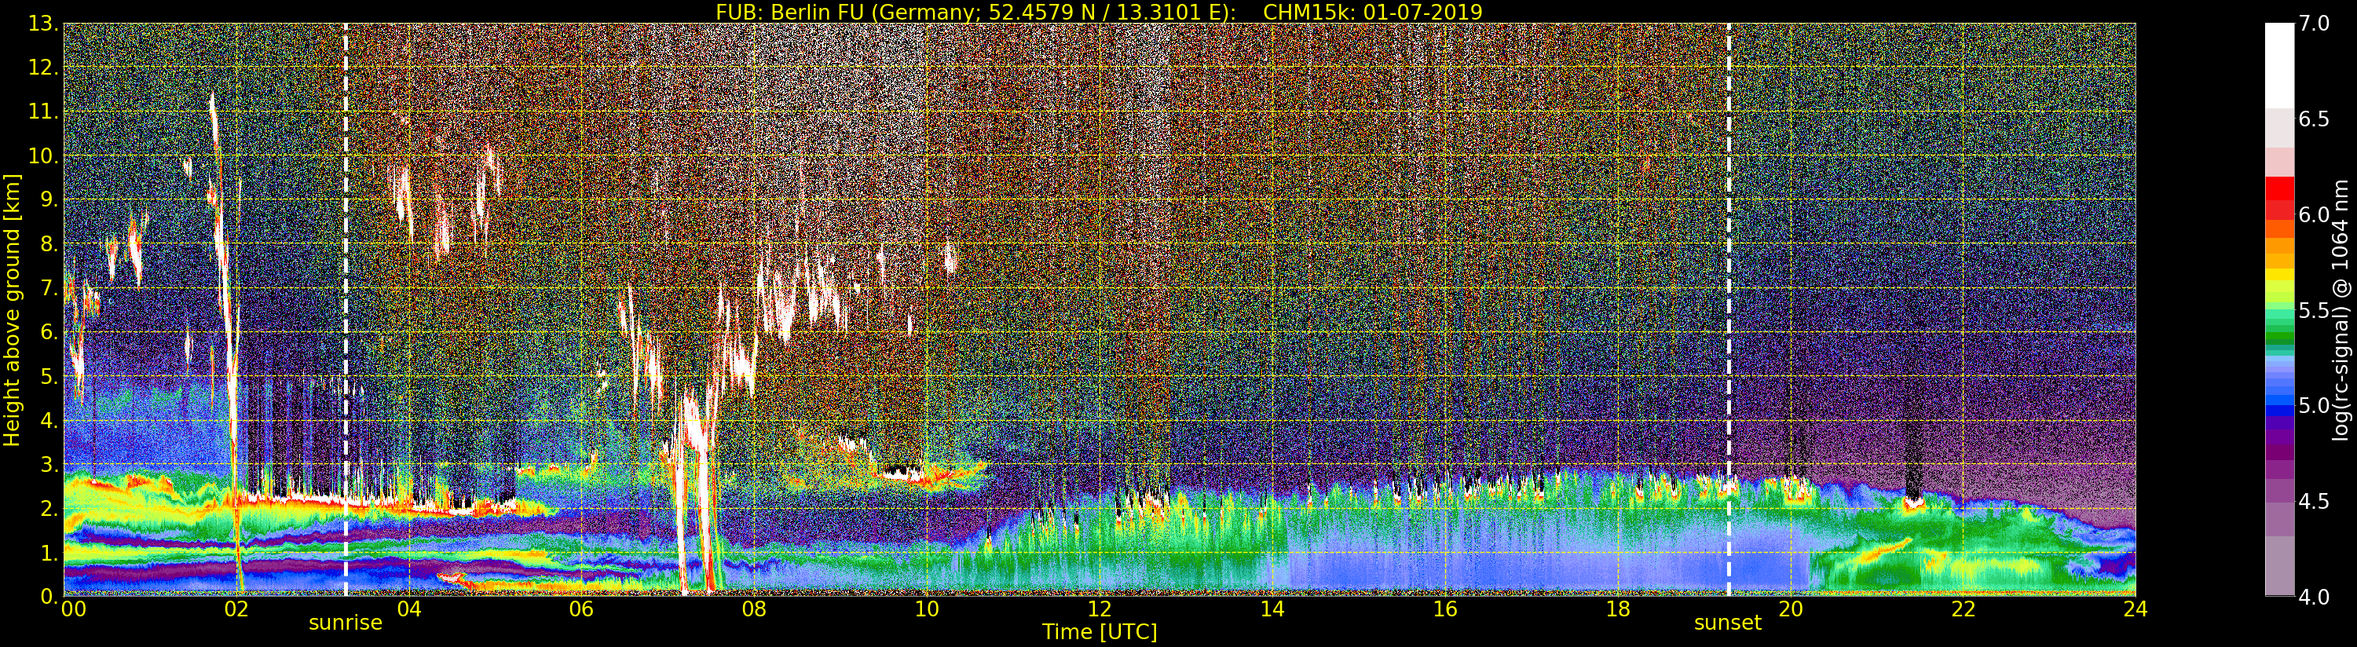The width and height of the screenshot is (2357, 647).
Task: Click the "20" tick on the time axis
Action: (x=1791, y=609)
